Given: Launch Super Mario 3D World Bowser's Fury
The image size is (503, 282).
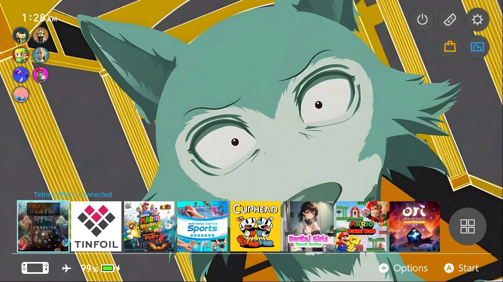Looking at the screenshot, I should tap(149, 226).
